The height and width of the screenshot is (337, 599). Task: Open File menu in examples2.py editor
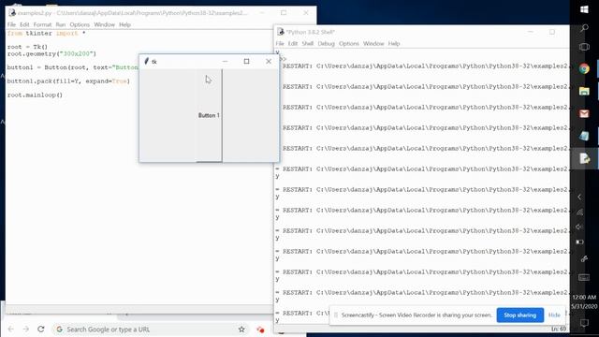pyautogui.click(x=11, y=24)
